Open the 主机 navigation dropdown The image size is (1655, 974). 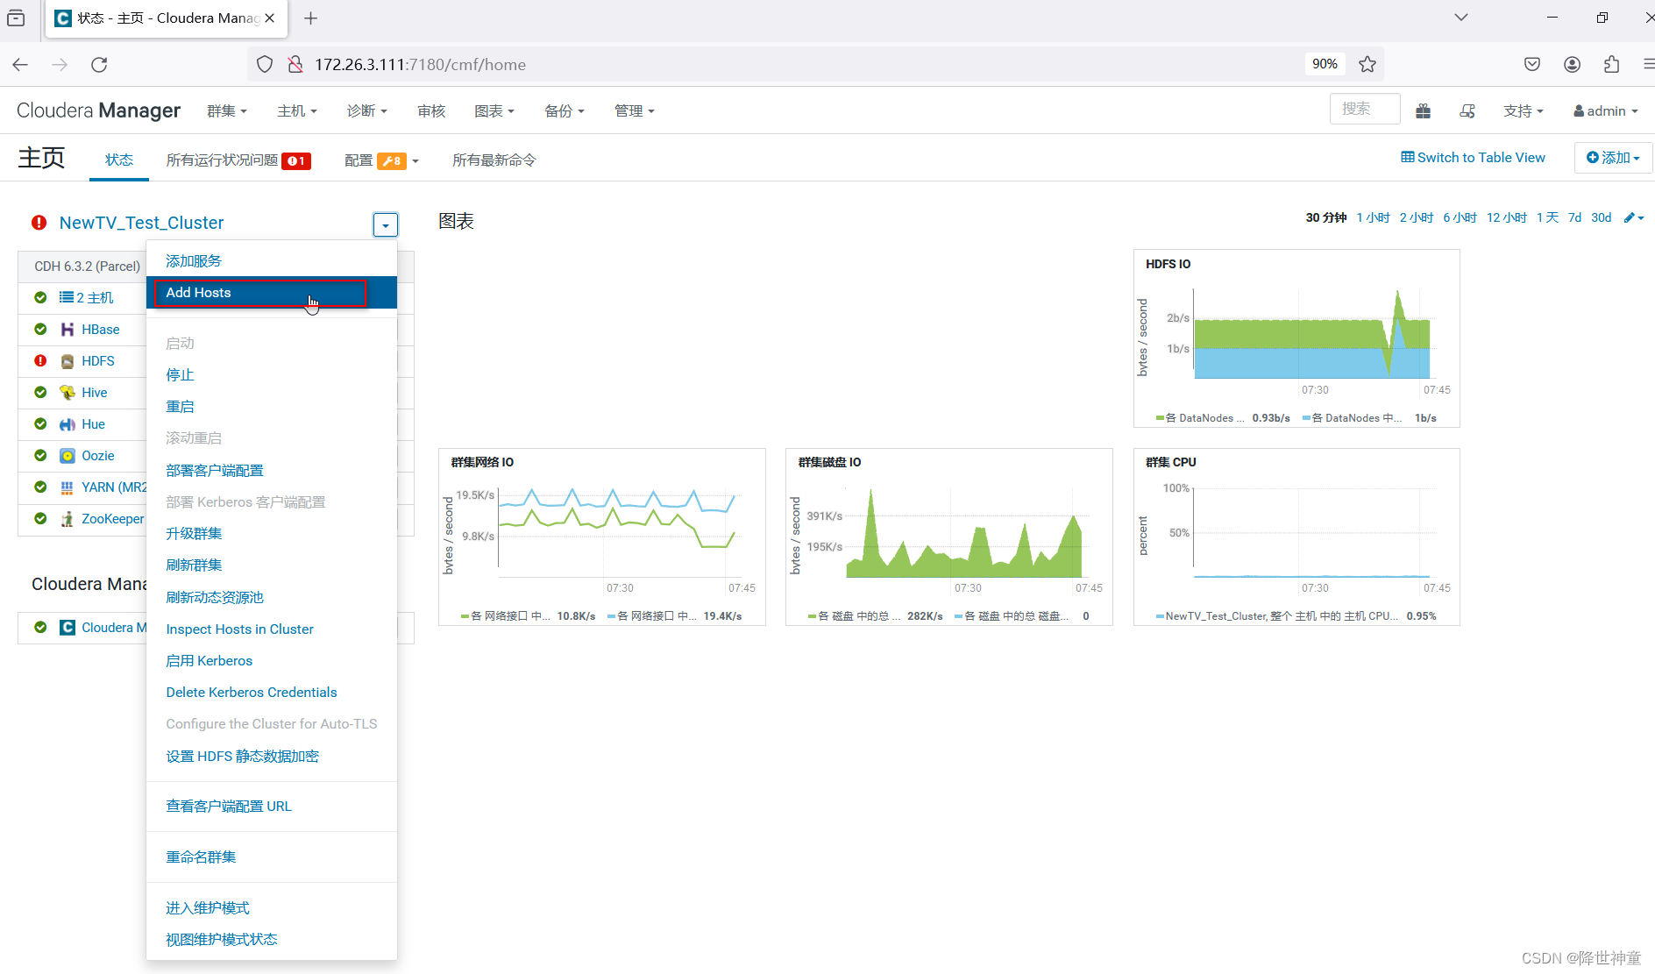[297, 111]
